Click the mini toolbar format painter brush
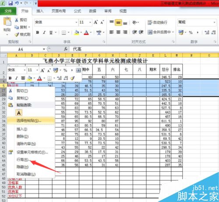 click(x=72, y=78)
